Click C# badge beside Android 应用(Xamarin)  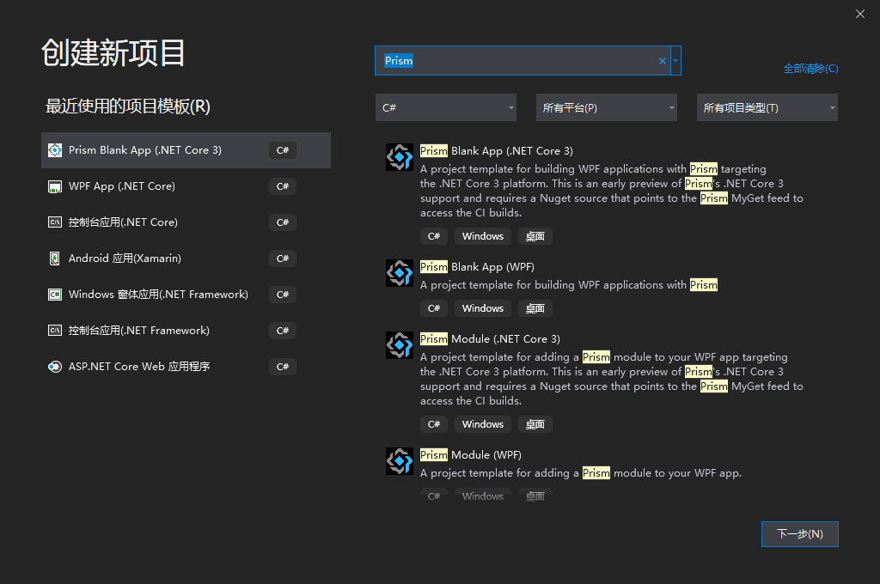282,259
